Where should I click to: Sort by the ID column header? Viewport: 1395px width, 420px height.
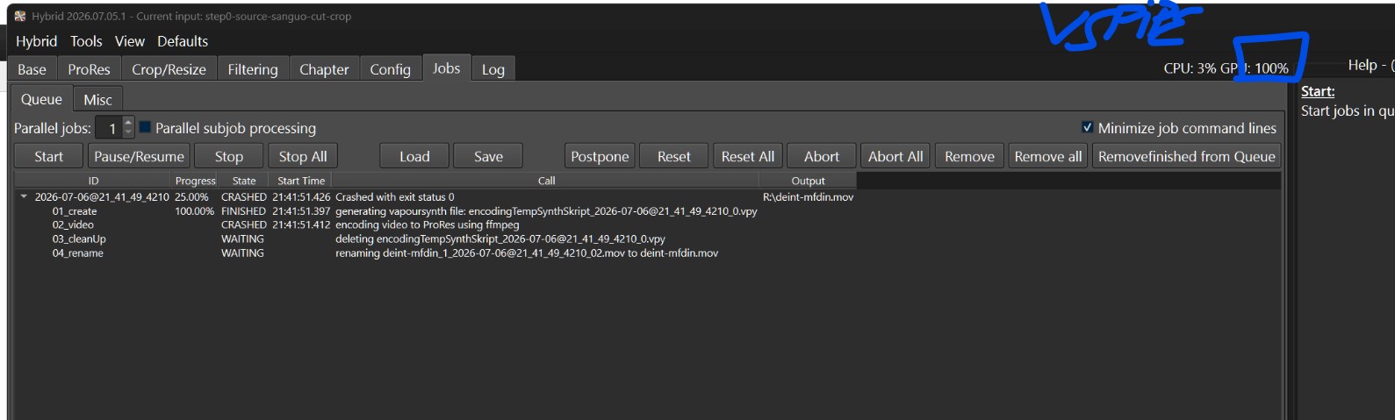coord(93,181)
